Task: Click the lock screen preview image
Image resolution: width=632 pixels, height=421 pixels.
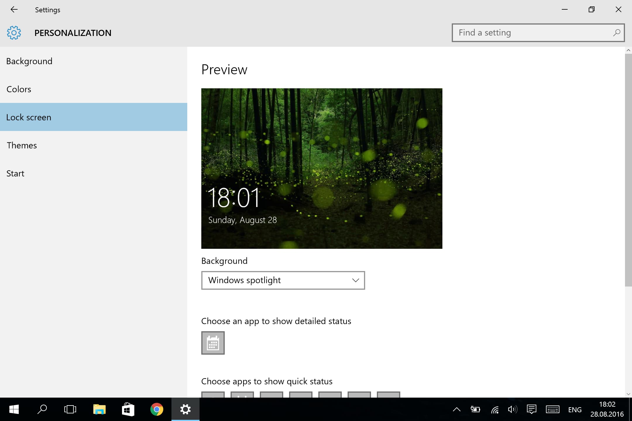Action: point(322,168)
